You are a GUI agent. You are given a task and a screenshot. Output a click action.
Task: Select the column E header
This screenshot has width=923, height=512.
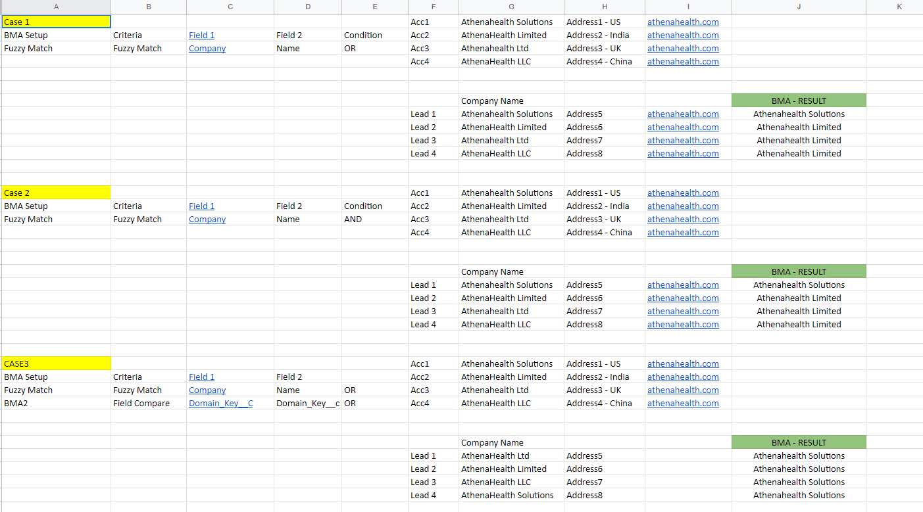(x=375, y=7)
